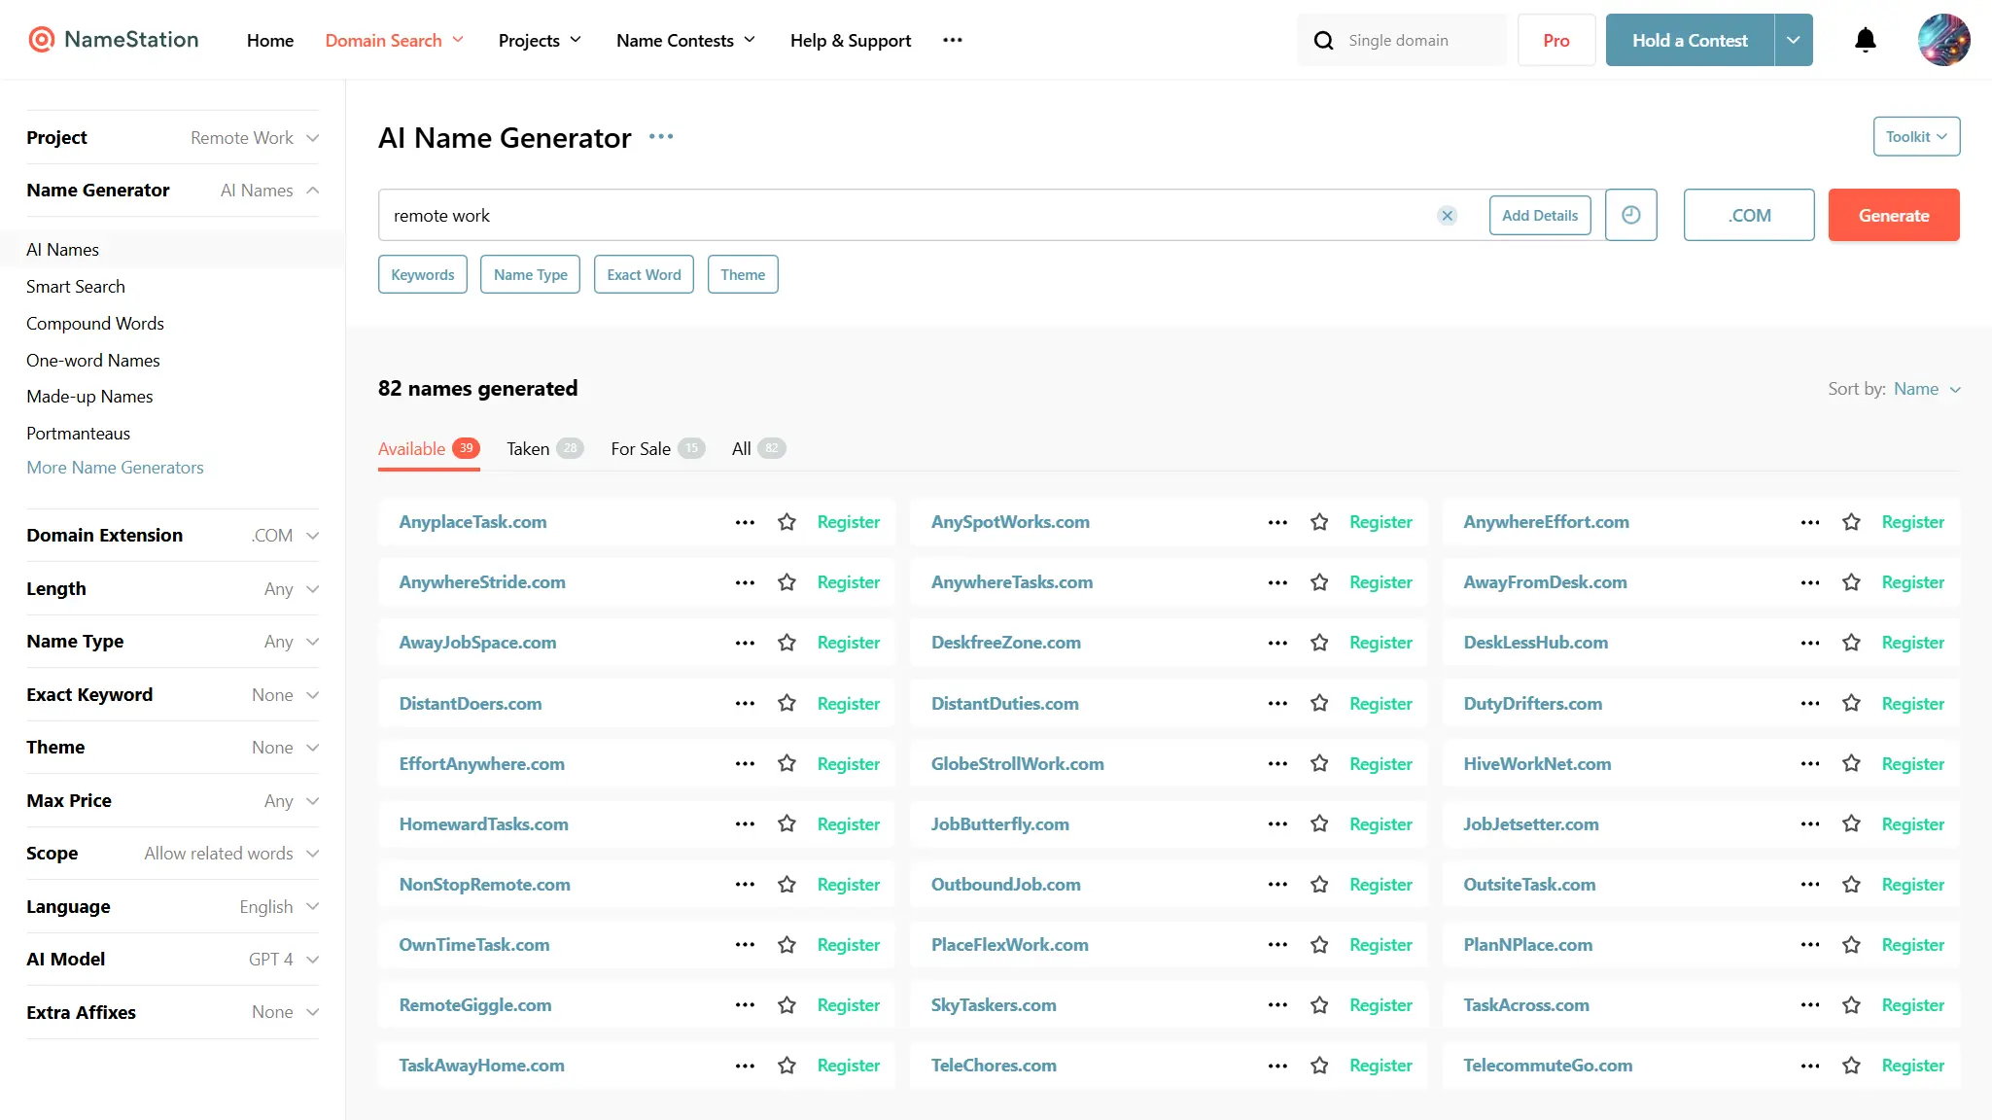Open the generation history clock icon
Viewport: 1992px width, 1120px height.
click(1630, 215)
